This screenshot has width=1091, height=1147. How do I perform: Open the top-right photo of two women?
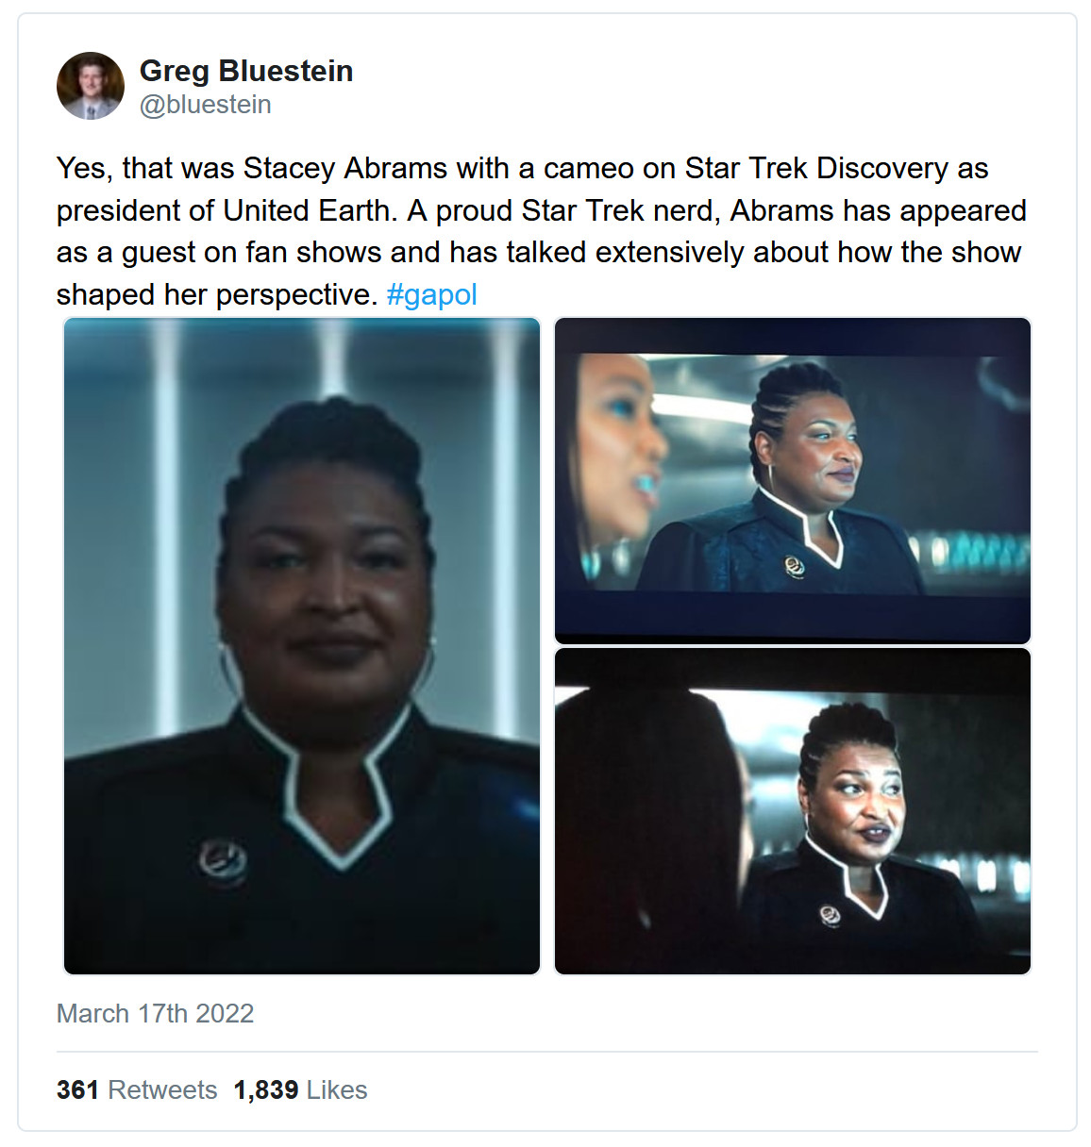pyautogui.click(x=793, y=480)
